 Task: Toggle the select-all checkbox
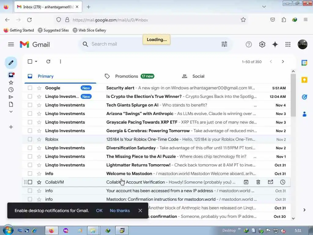(30, 62)
